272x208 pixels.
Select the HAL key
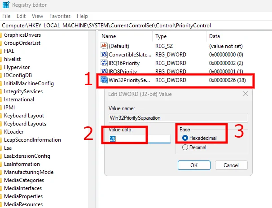coord(9,51)
